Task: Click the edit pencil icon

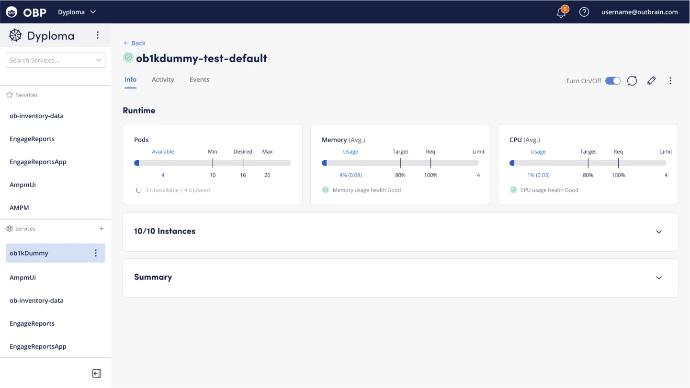Action: tap(651, 81)
